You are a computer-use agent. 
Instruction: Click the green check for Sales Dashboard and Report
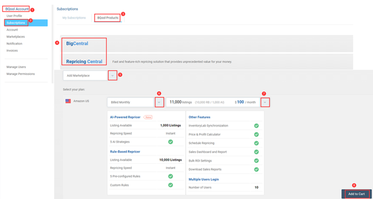click(256, 152)
